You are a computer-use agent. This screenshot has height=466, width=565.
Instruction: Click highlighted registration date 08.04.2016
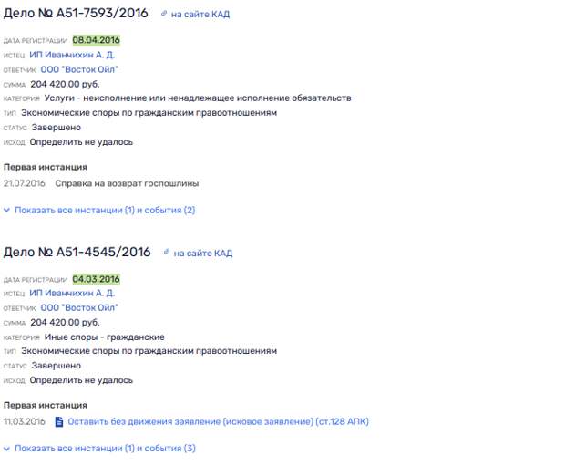point(97,40)
